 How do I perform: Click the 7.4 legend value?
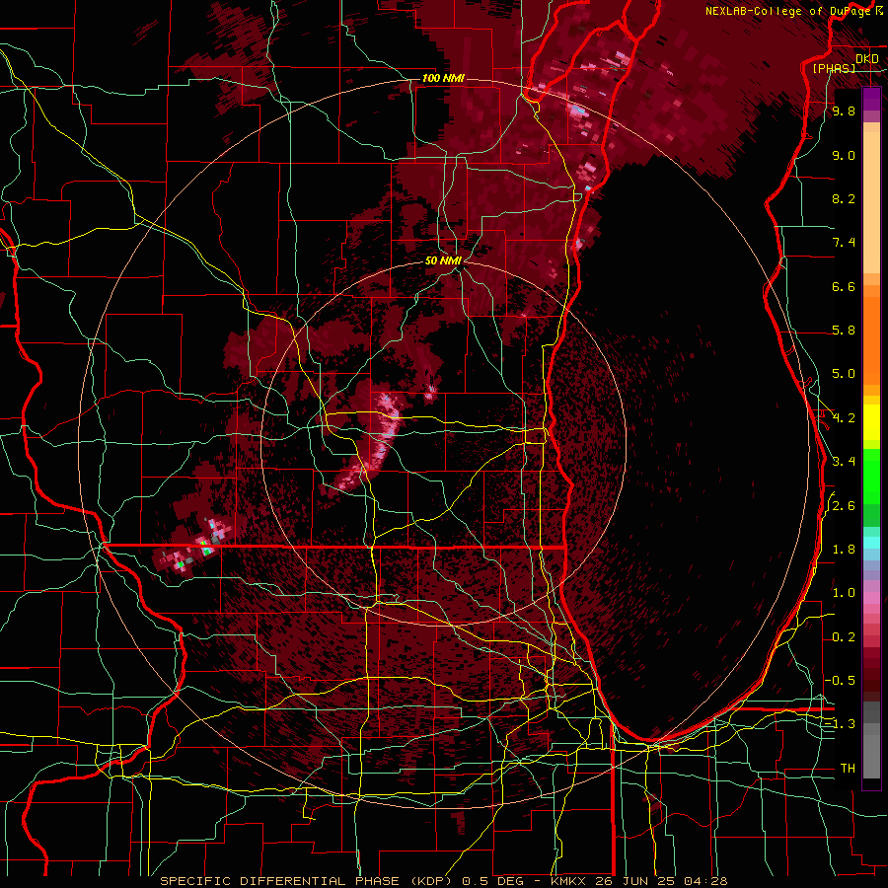pos(844,243)
